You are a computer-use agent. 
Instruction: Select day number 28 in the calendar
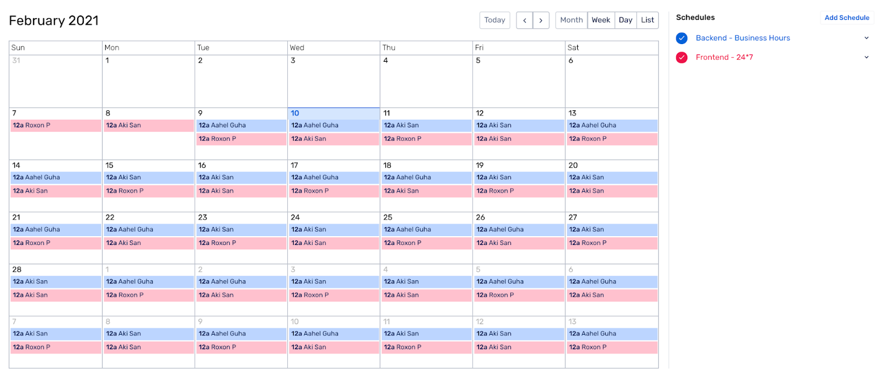click(x=17, y=270)
